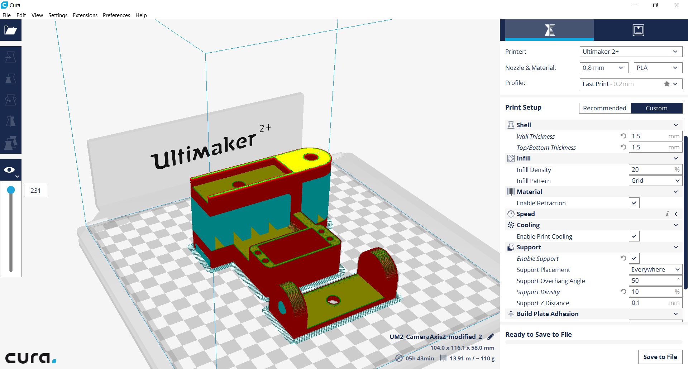Image resolution: width=688 pixels, height=369 pixels.
Task: Click the Support category icon
Action: coord(511,247)
